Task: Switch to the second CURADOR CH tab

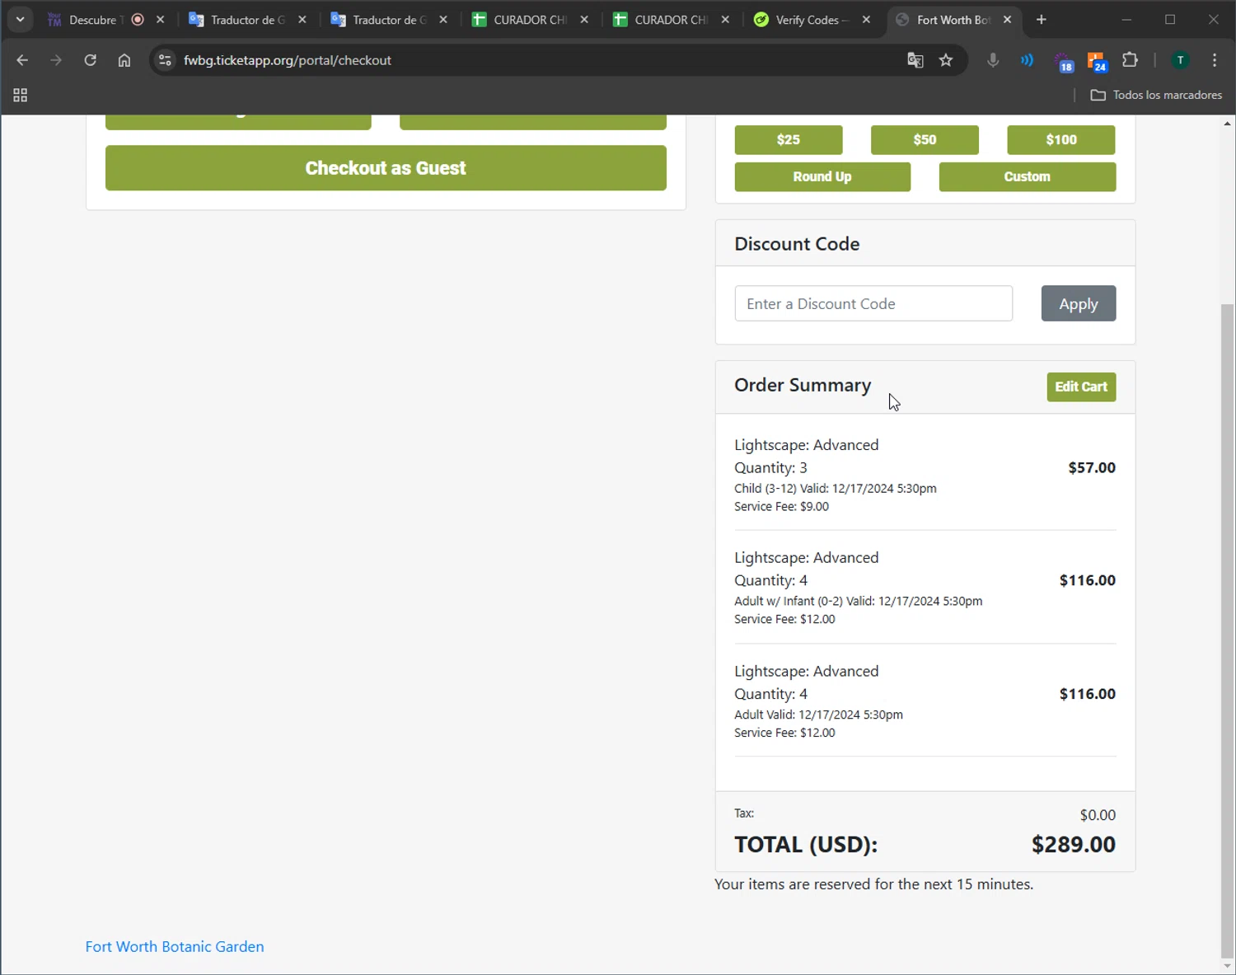Action: point(671,20)
